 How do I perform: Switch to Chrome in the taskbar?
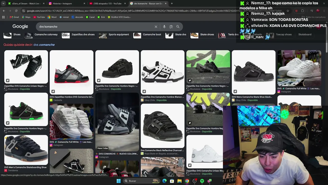(x=187, y=181)
